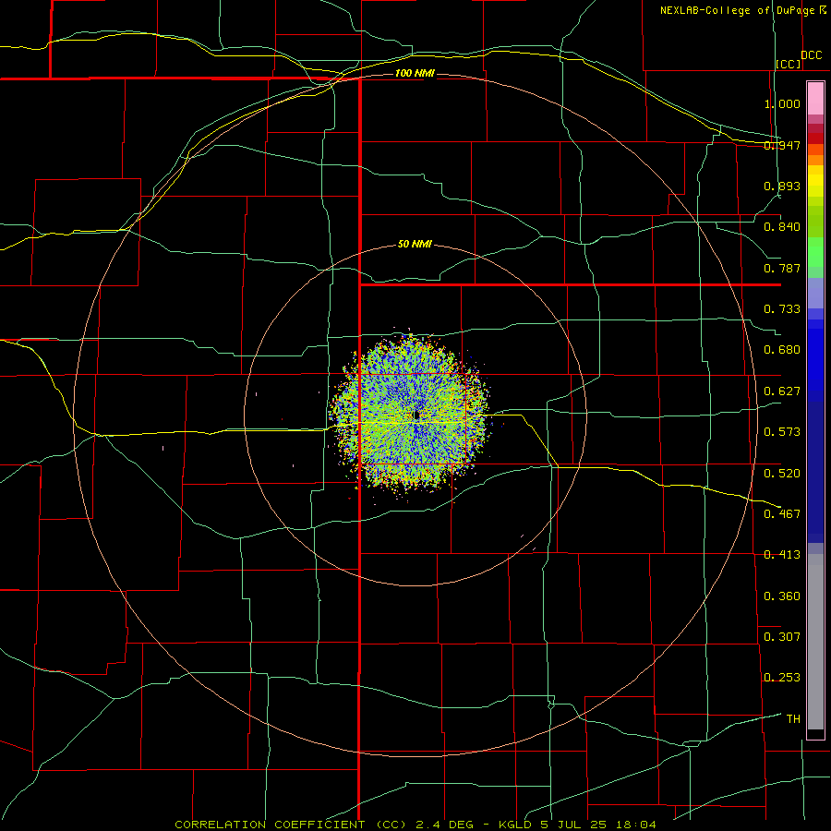The width and height of the screenshot is (831, 831).
Task: Click the 0.947 scale value
Action: [x=782, y=145]
